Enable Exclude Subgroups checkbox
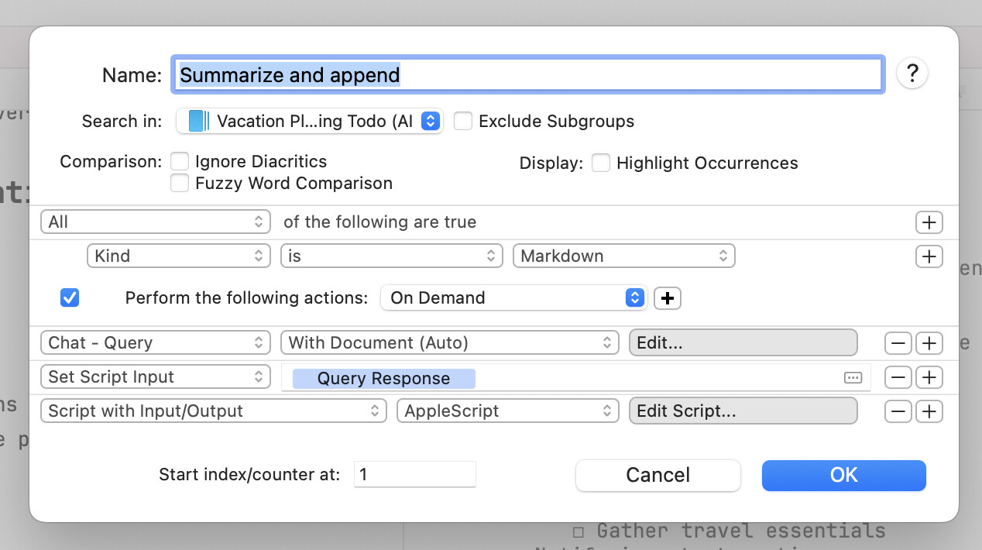 (x=463, y=122)
